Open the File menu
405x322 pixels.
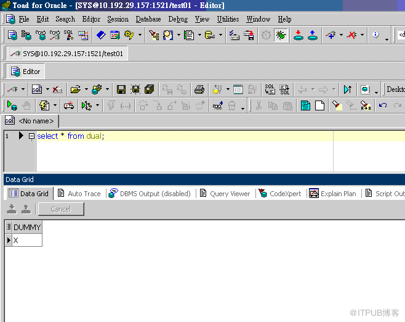(x=24, y=19)
